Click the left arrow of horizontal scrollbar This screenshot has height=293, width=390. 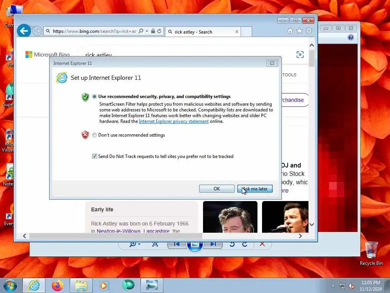pyautogui.click(x=24, y=236)
